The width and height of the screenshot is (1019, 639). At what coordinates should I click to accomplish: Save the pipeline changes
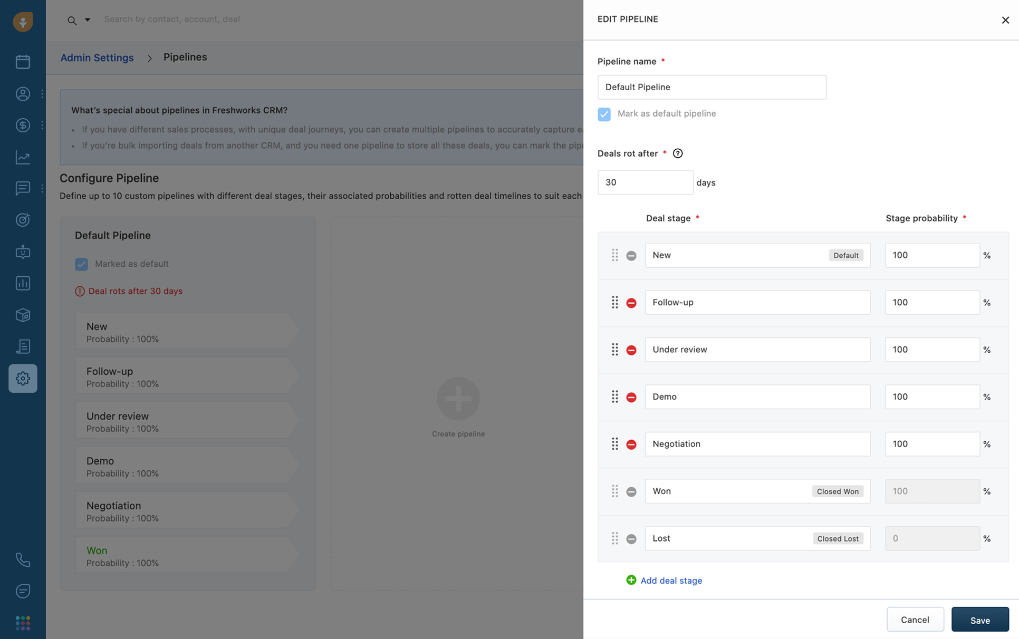(979, 619)
